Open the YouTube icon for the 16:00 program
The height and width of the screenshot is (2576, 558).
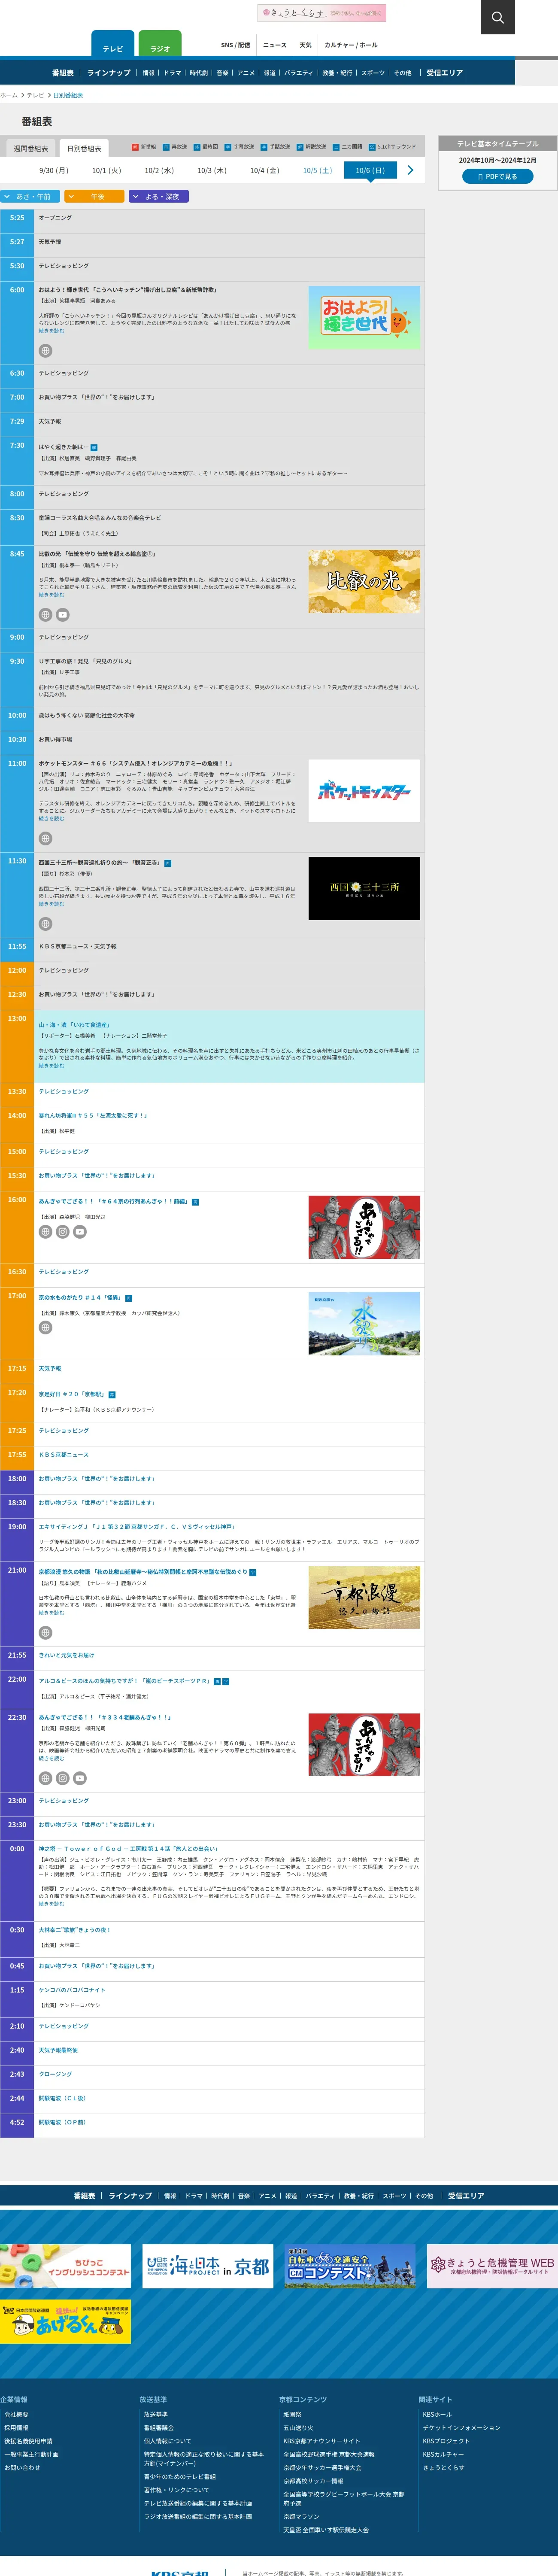tap(80, 1232)
